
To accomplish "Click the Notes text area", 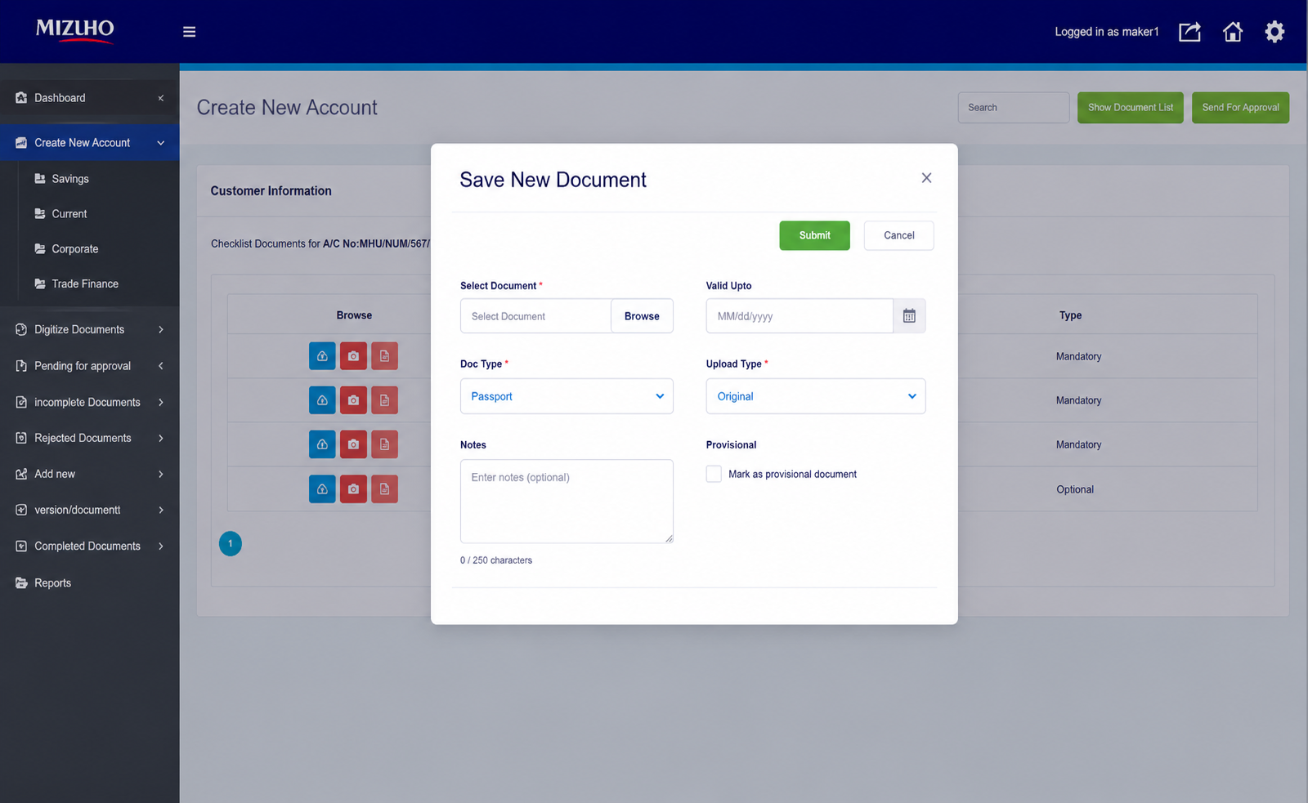I will pos(567,501).
